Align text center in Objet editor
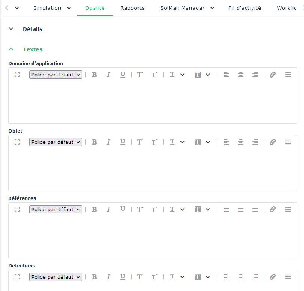The image size is (304, 291). pos(241,142)
